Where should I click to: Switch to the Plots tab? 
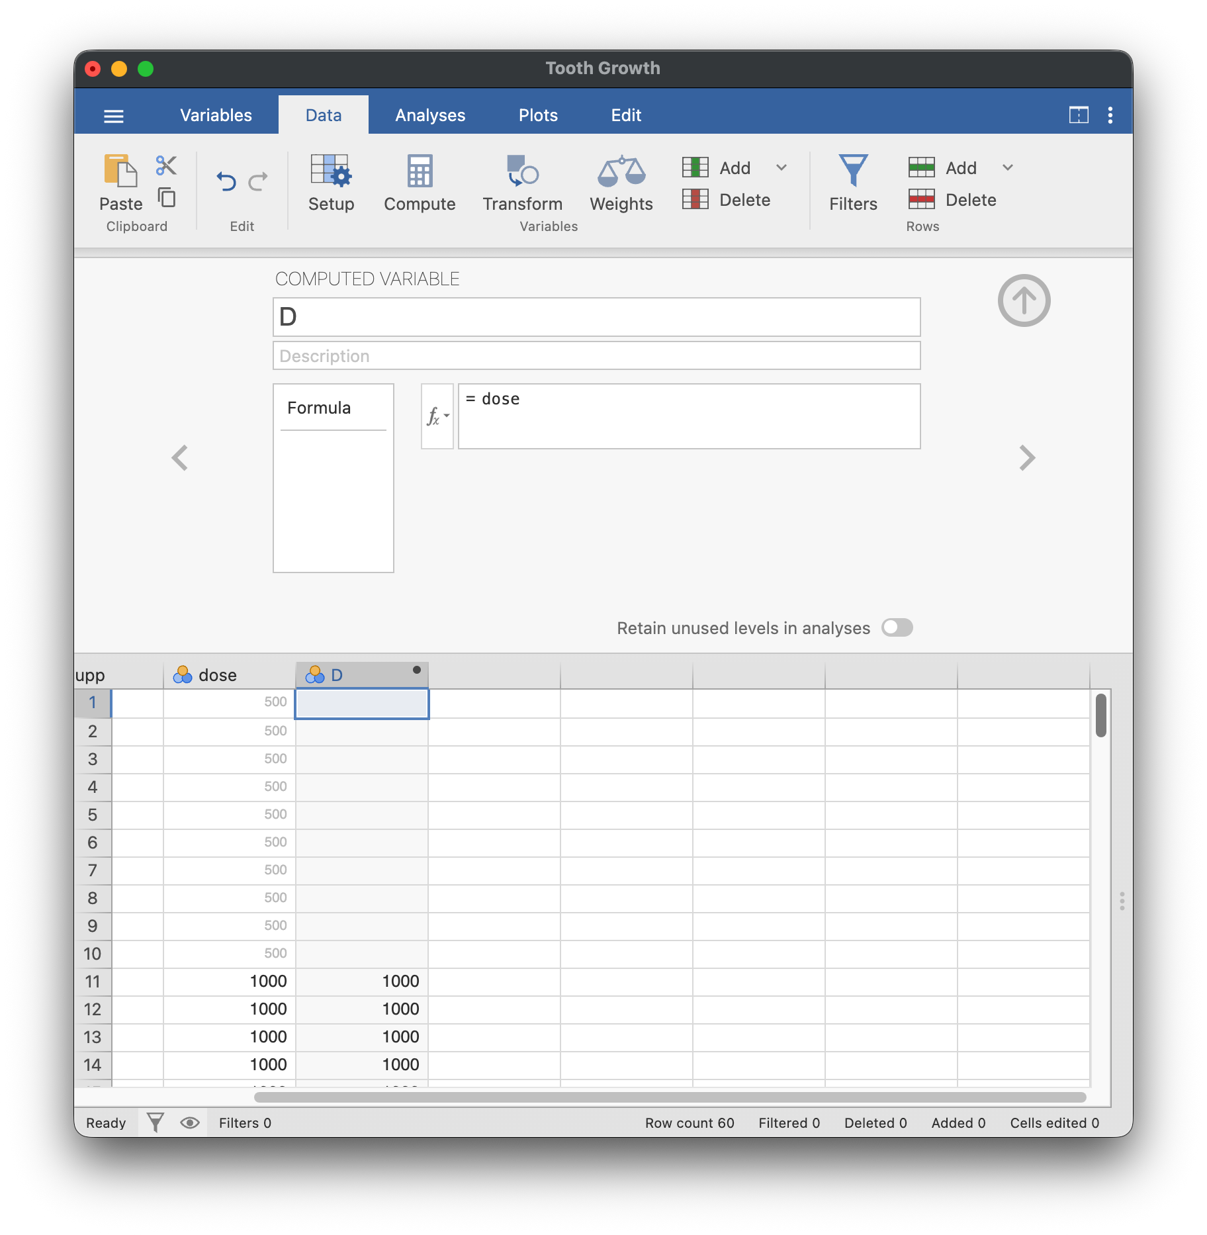pos(538,115)
